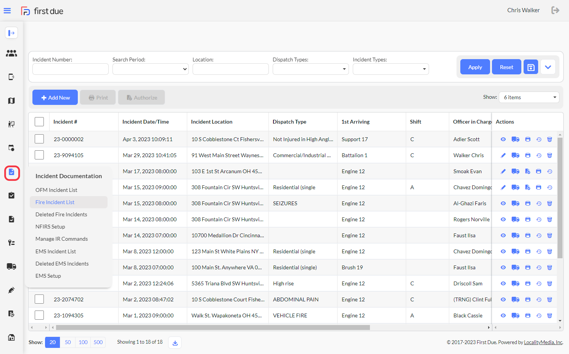
Task: Download the list with export icon
Action: click(175, 343)
